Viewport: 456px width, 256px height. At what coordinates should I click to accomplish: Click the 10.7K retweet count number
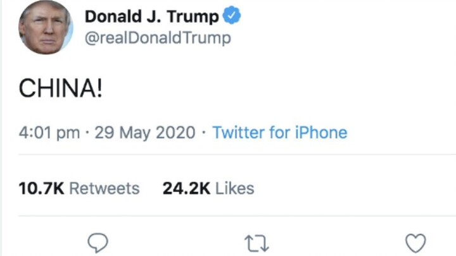pyautogui.click(x=41, y=188)
